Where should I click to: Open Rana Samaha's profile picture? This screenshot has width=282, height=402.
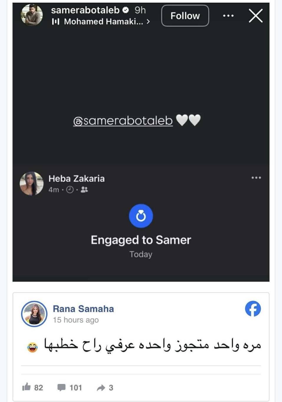click(x=34, y=314)
